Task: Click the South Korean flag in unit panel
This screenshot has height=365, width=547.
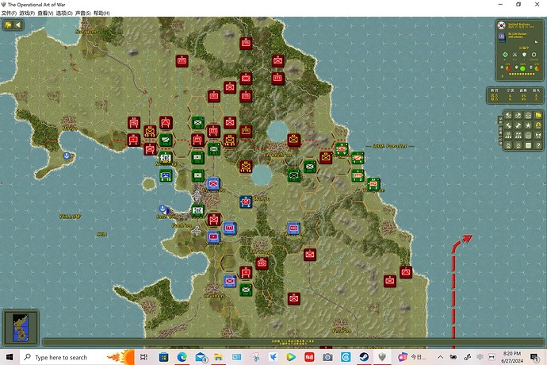Action: [x=501, y=26]
